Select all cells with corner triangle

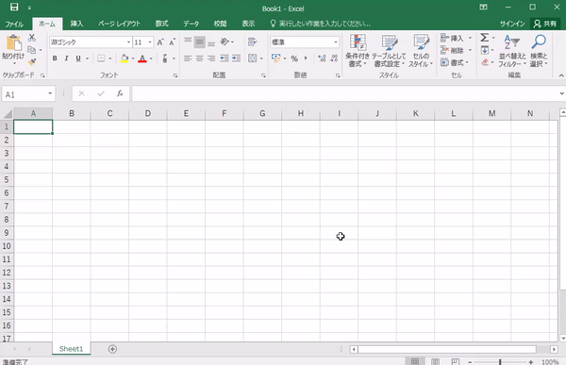point(8,114)
